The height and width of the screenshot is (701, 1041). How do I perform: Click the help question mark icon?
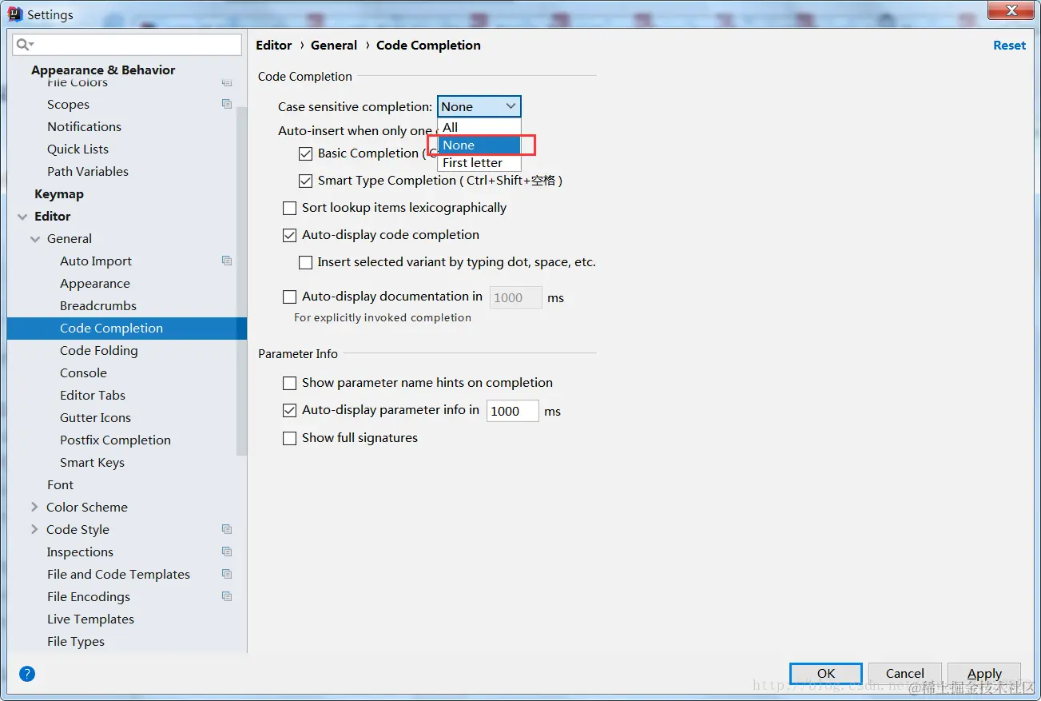(27, 674)
